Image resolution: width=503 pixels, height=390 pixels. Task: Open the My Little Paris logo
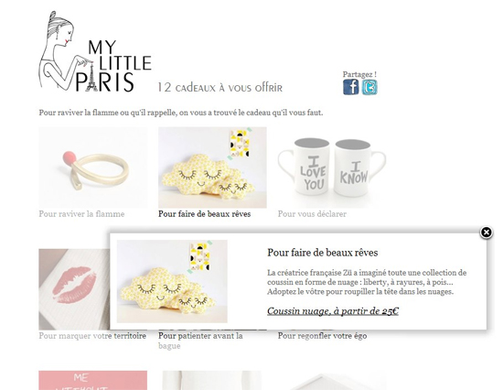(x=95, y=51)
